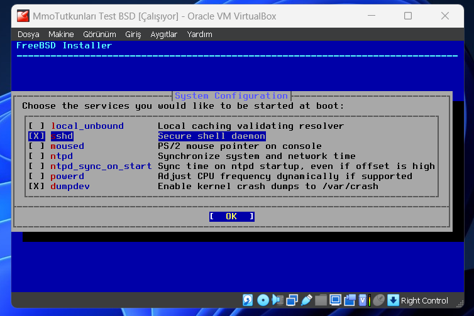Click the VirtualBox icon in the title bar
Image resolution: width=474 pixels, height=316 pixels.
point(23,16)
